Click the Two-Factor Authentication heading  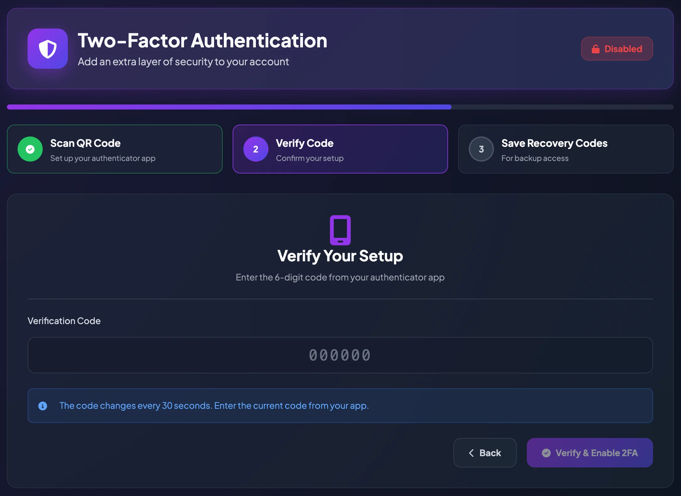[203, 40]
